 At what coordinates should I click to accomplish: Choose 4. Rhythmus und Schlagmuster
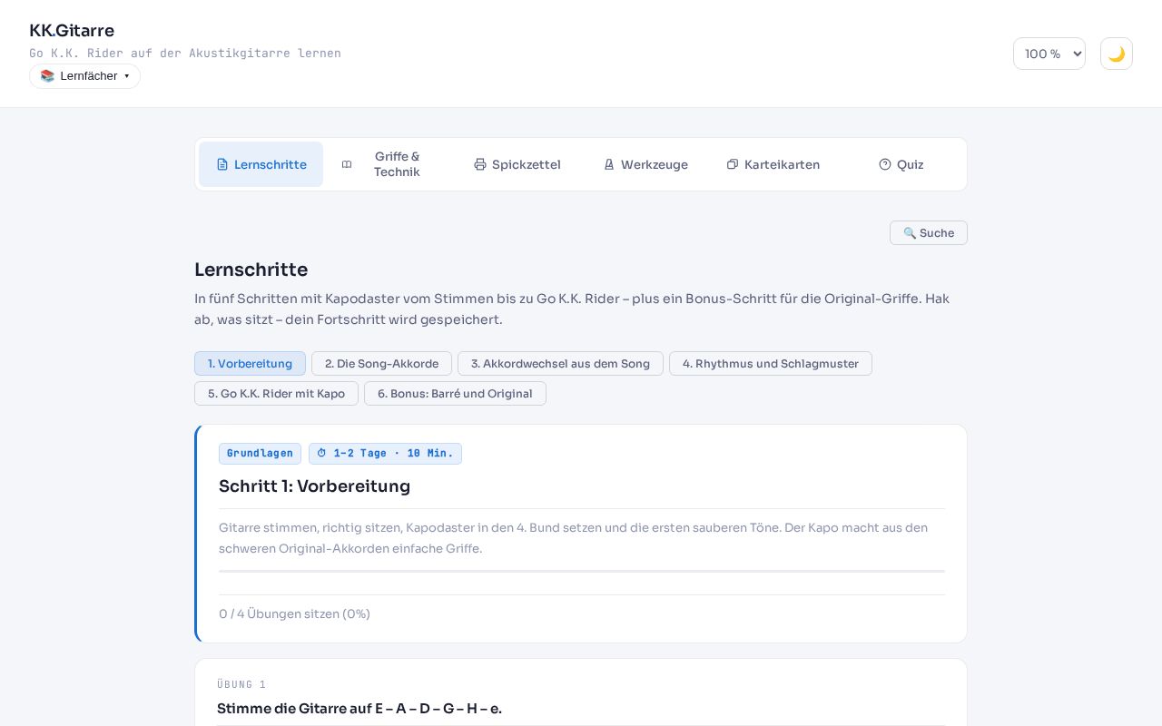click(x=771, y=364)
